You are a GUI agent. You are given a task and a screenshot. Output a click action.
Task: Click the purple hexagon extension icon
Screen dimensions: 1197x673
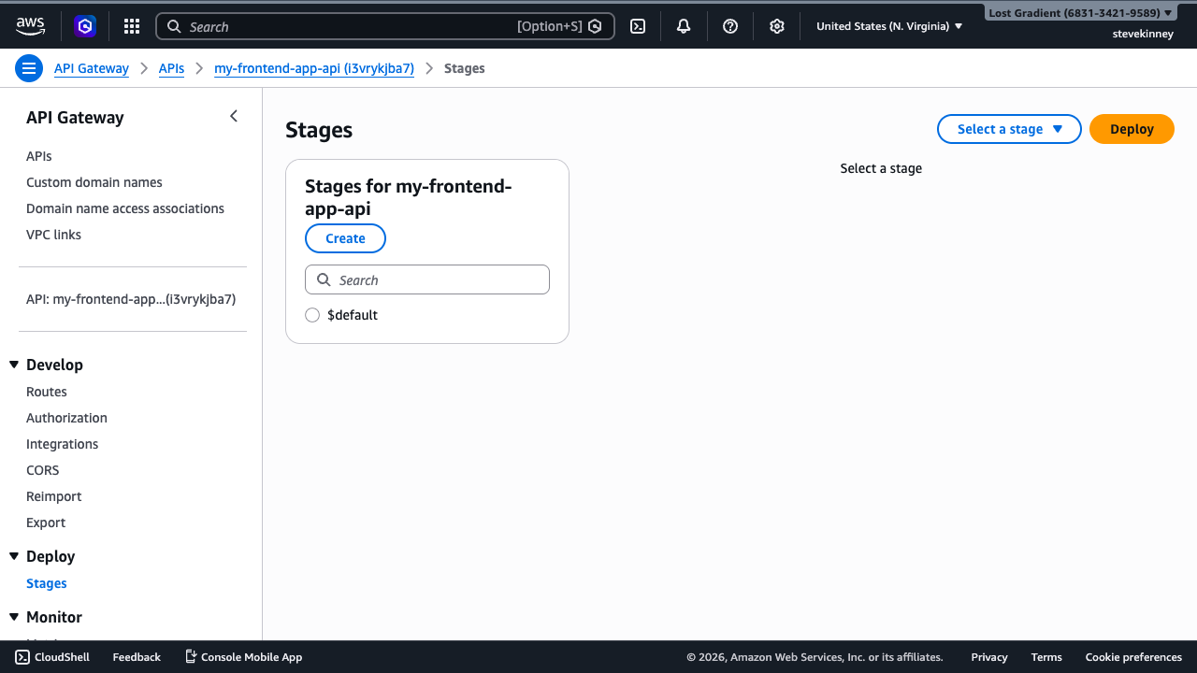[x=85, y=26]
